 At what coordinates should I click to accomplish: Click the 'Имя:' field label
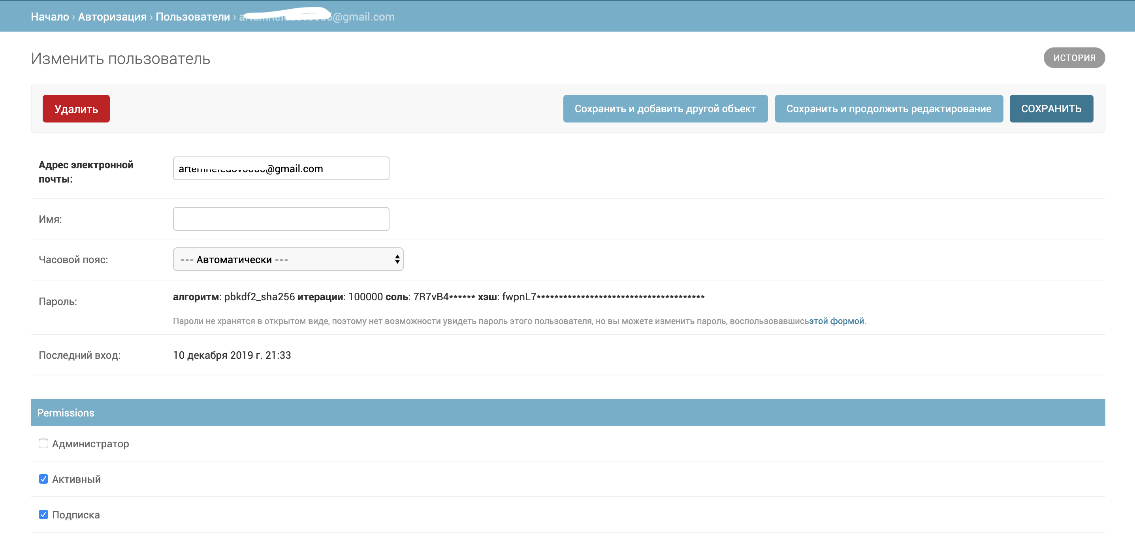point(50,219)
